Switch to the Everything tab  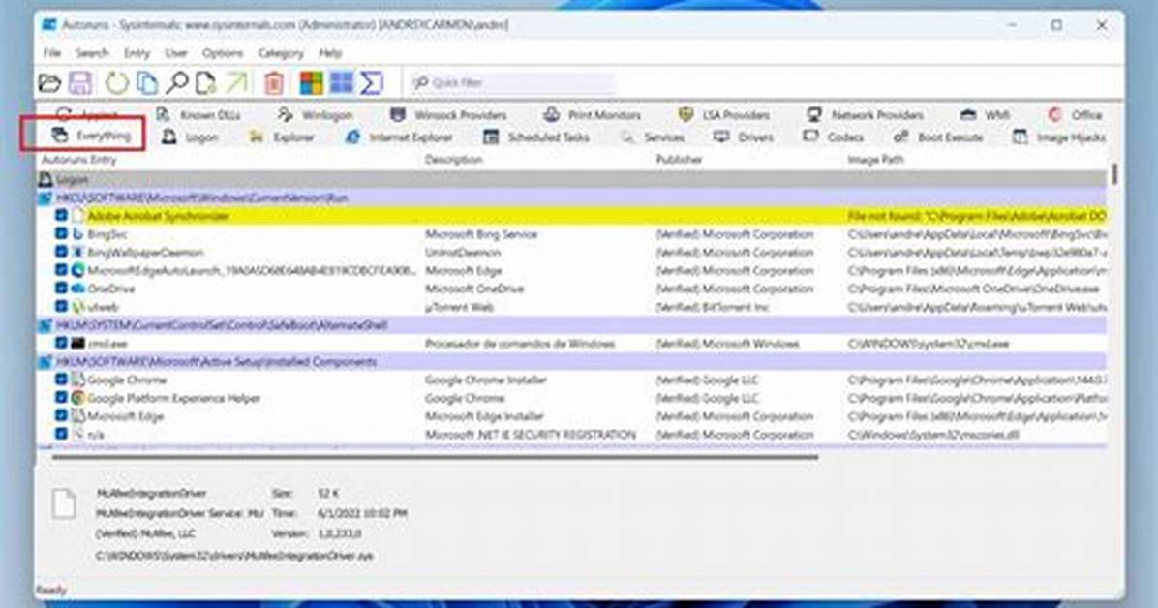(91, 136)
